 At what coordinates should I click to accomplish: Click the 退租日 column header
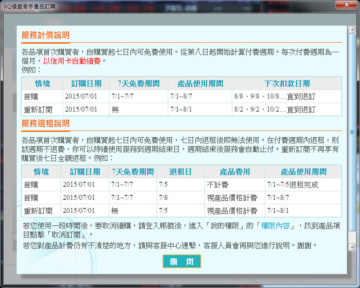click(x=180, y=172)
